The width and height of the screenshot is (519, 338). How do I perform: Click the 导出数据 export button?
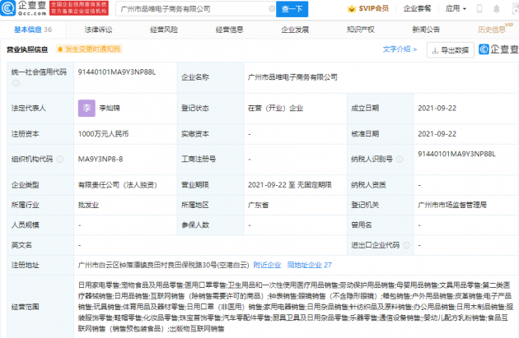click(451, 50)
